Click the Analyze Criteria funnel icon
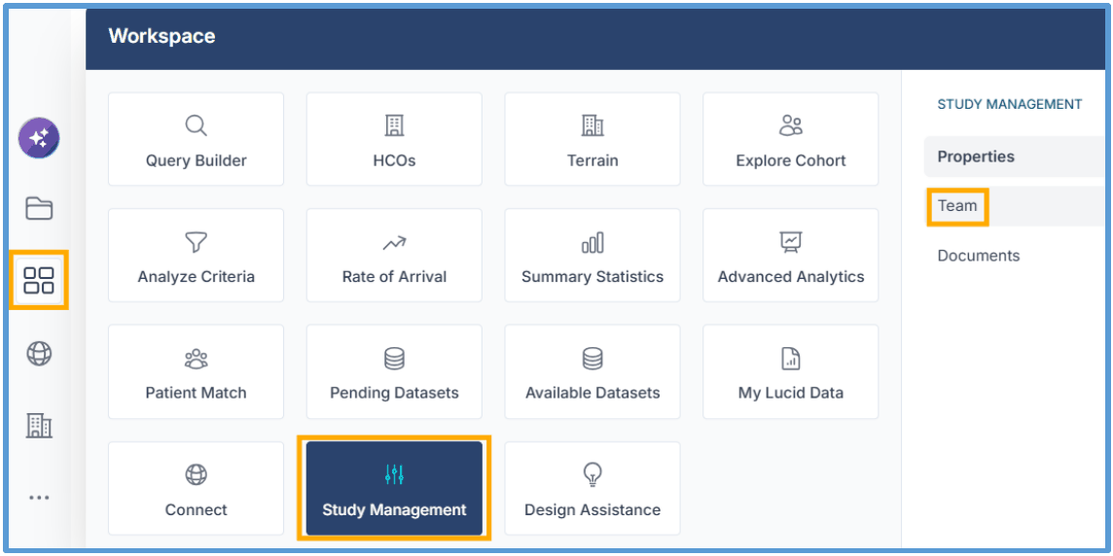The image size is (1113, 556). (x=196, y=243)
